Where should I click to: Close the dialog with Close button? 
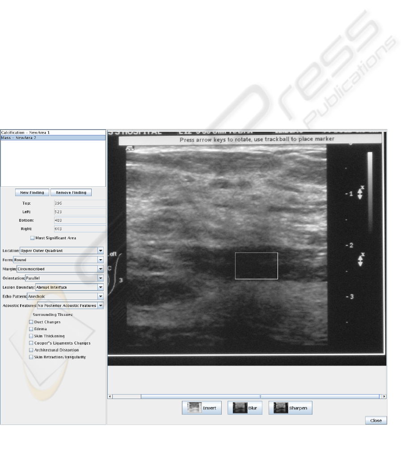tap(376, 420)
